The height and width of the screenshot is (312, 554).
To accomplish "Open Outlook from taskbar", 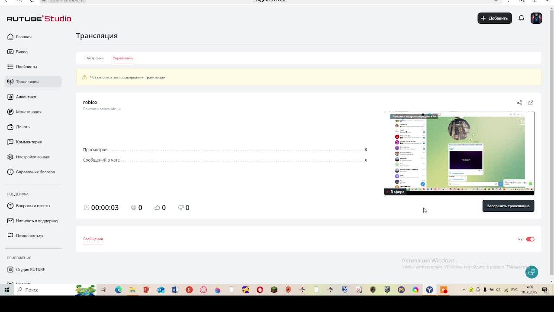I will click(161, 290).
